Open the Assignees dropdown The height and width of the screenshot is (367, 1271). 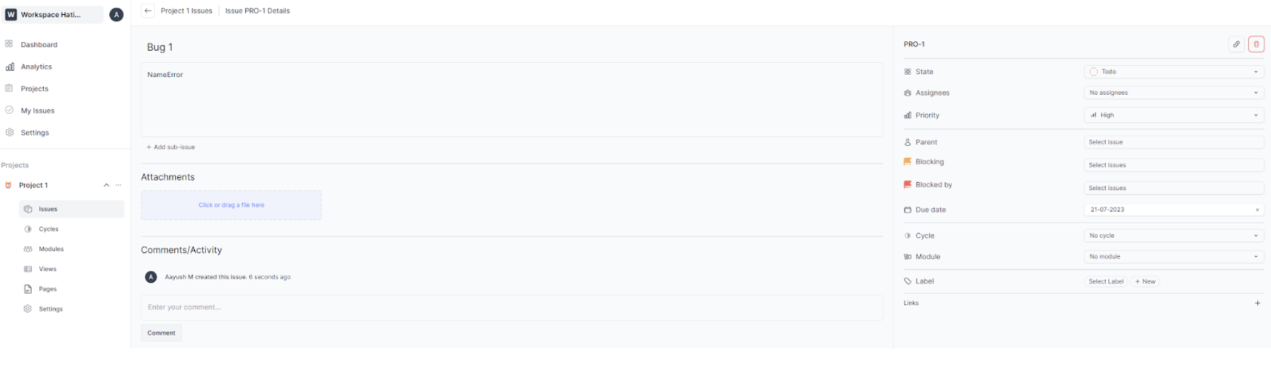(x=1173, y=93)
